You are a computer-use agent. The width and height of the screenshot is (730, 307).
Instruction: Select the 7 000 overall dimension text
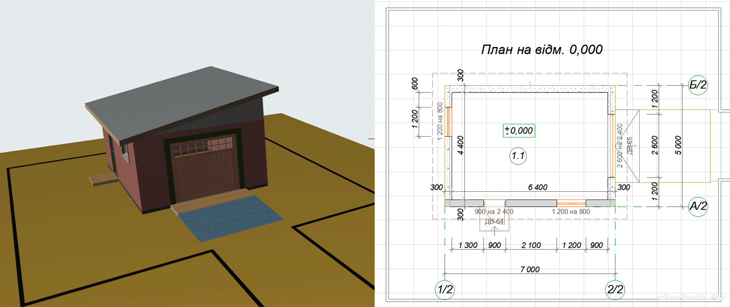pyautogui.click(x=530, y=270)
